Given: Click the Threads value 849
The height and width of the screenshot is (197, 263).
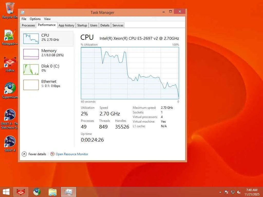Looking at the screenshot, I should click(103, 127).
